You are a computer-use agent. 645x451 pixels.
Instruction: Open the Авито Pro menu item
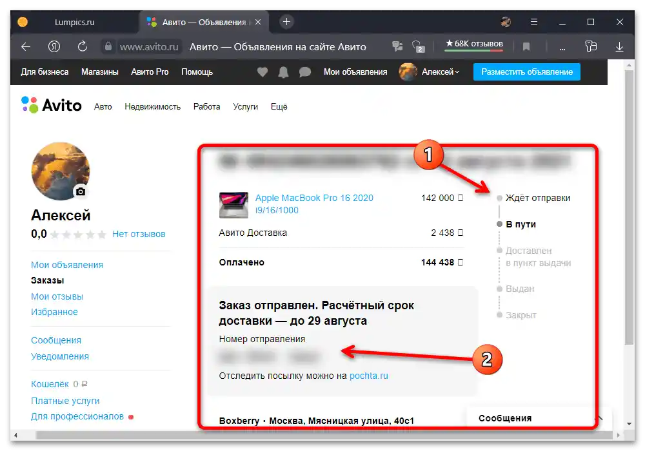[x=150, y=72]
